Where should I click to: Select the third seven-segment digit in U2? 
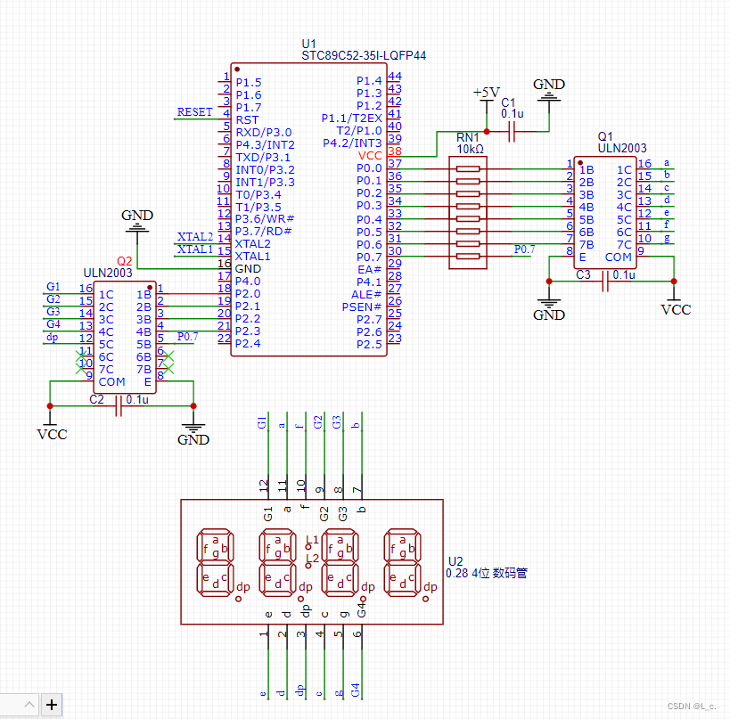[340, 562]
